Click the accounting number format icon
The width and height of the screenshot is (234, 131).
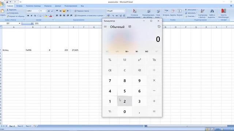(109, 16)
